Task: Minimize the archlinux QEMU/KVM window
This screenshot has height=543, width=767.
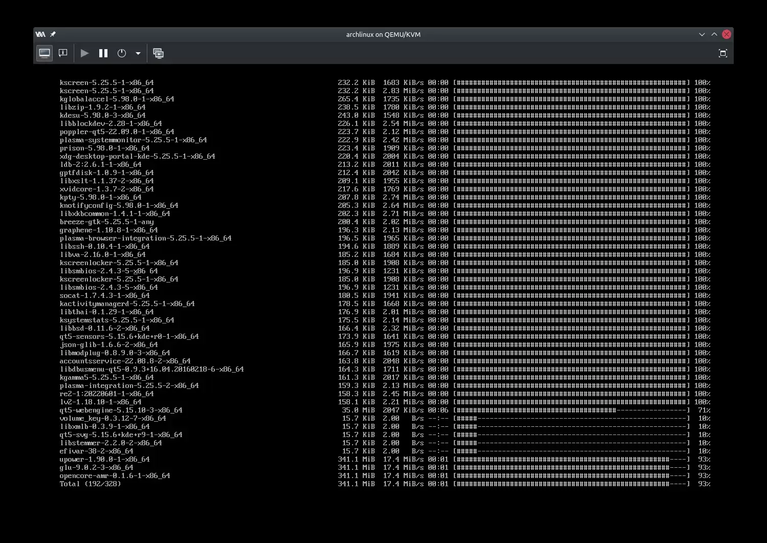Action: (x=702, y=34)
